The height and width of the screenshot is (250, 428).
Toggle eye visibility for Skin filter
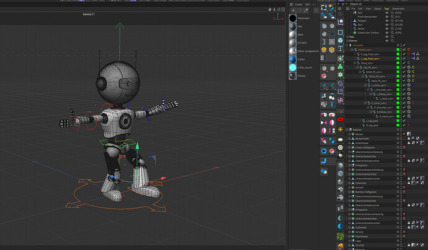387,25
